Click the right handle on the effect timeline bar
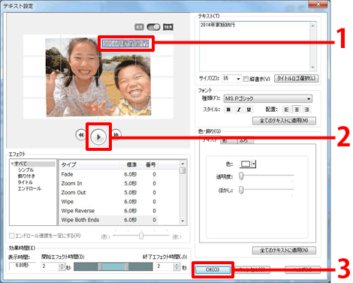 pyautogui.click(x=127, y=266)
